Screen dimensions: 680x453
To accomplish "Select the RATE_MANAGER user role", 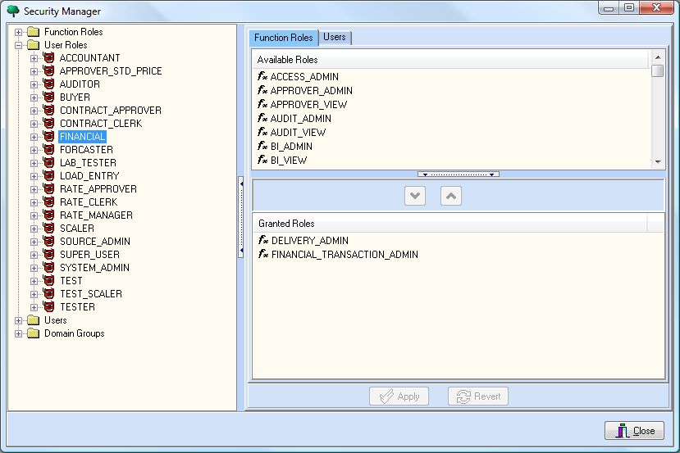I will [96, 215].
